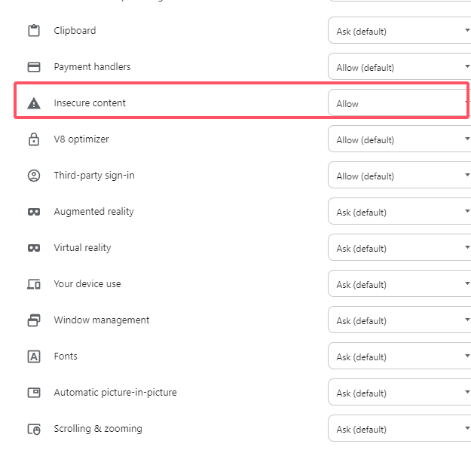Click the Clipboard icon
The width and height of the screenshot is (471, 456).
(x=33, y=31)
